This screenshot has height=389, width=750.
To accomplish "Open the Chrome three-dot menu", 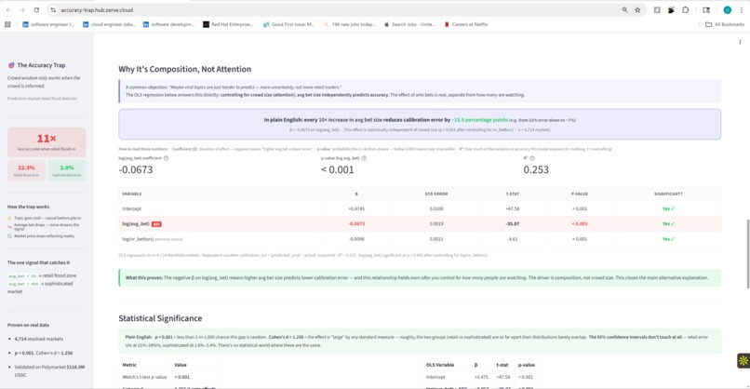I will pyautogui.click(x=742, y=9).
